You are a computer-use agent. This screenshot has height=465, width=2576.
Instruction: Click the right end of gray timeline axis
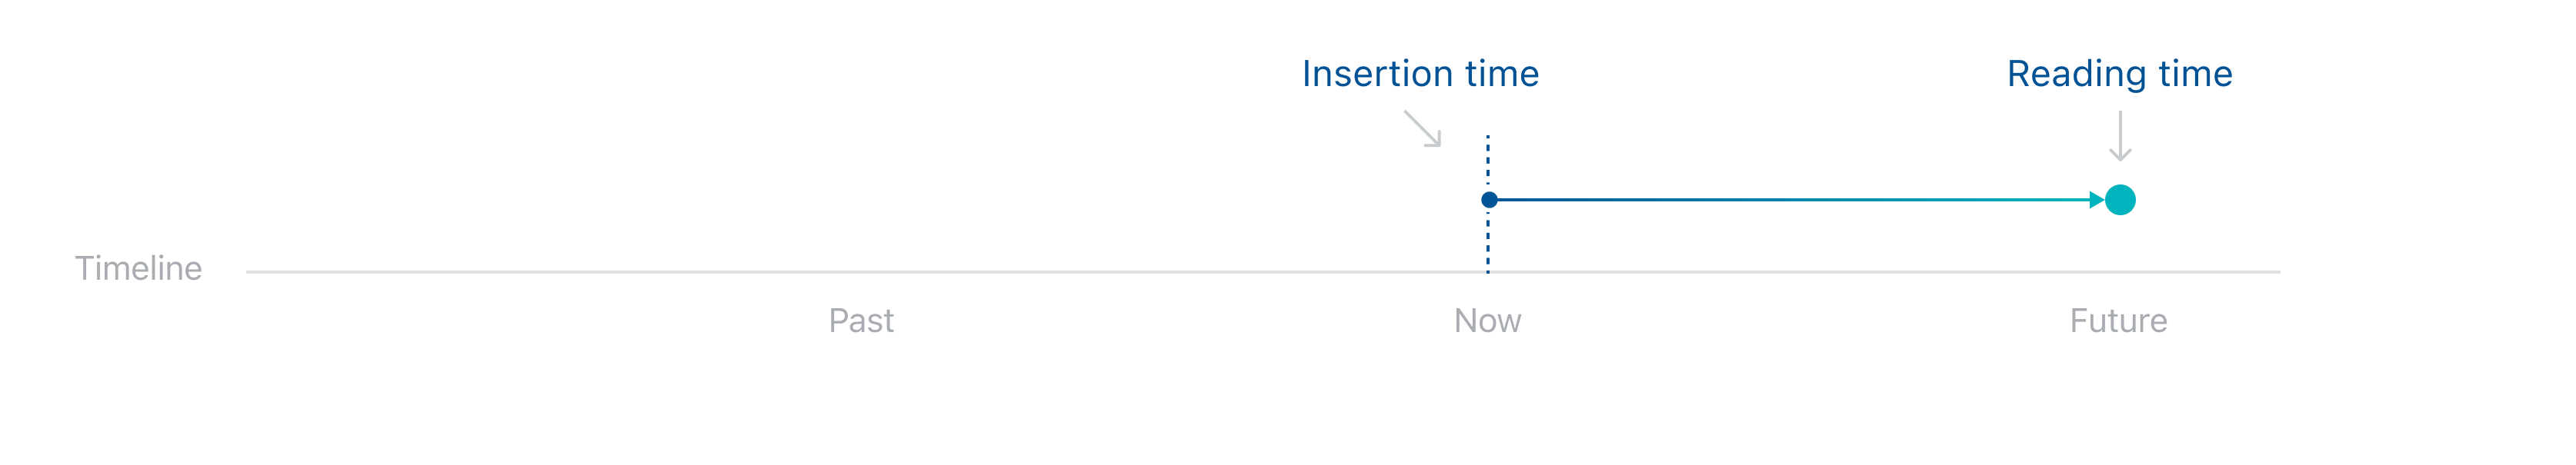2277,272
